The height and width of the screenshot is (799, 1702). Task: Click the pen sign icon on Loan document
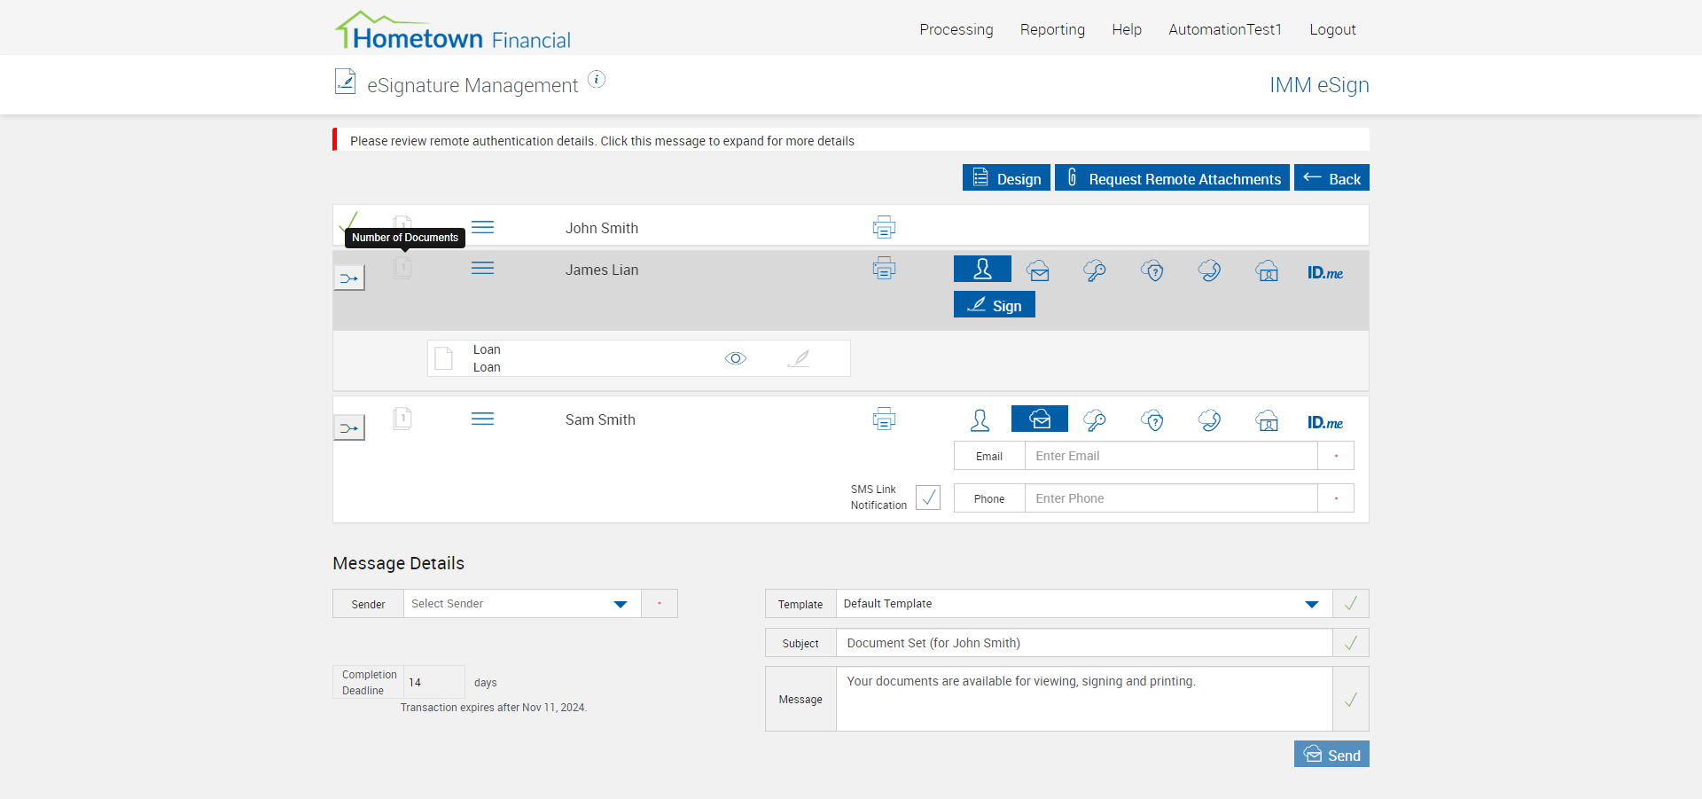(x=799, y=358)
